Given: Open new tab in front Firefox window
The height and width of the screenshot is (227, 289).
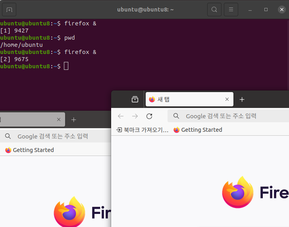Looking at the screenshot, I should tap(242, 100).
